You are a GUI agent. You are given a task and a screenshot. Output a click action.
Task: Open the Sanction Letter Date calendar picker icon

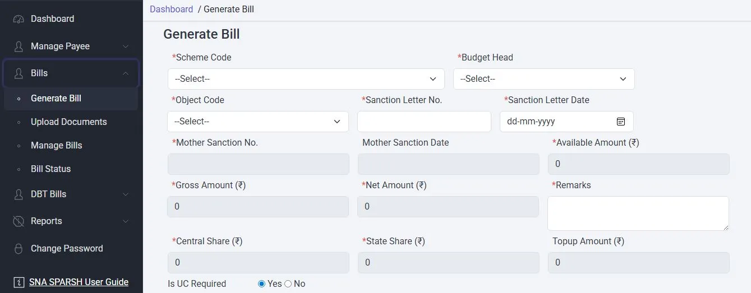620,122
